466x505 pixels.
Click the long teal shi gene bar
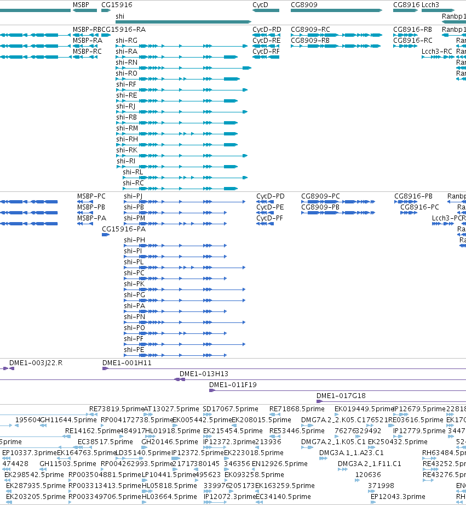click(183, 22)
